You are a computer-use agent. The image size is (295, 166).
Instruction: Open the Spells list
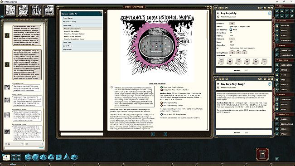pos(284,134)
